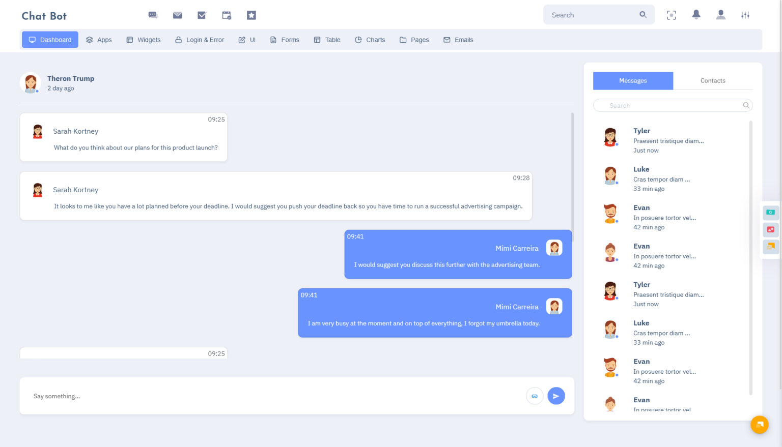Click the Dashboard button

point(50,39)
